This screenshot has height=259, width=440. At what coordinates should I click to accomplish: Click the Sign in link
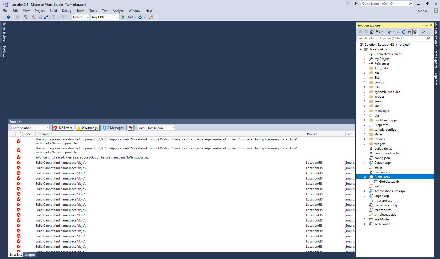click(x=423, y=11)
